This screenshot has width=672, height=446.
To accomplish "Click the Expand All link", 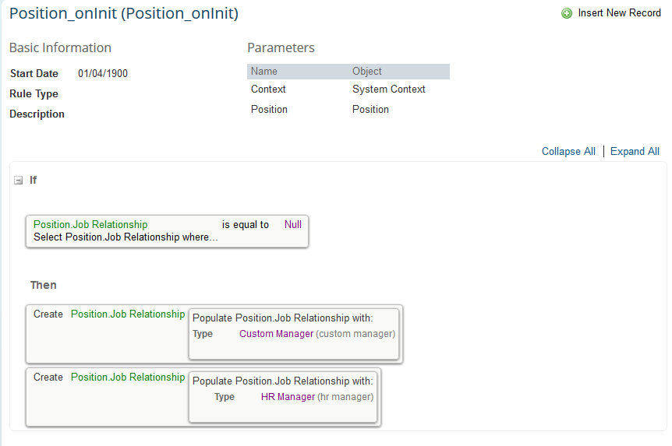I will click(x=635, y=152).
